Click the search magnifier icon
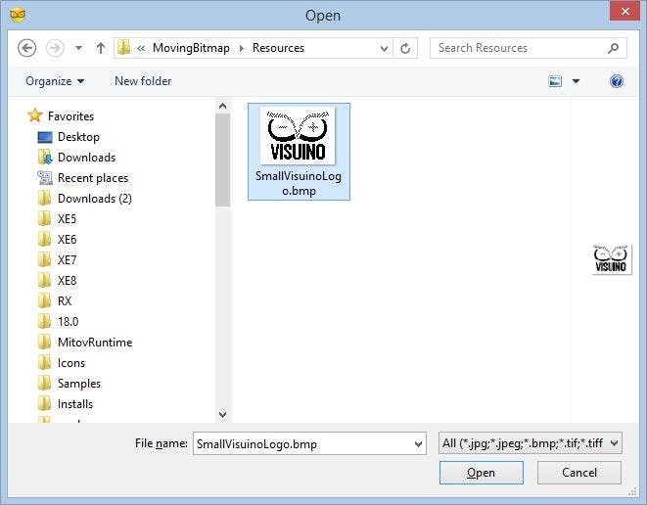The height and width of the screenshot is (505, 647). [614, 48]
